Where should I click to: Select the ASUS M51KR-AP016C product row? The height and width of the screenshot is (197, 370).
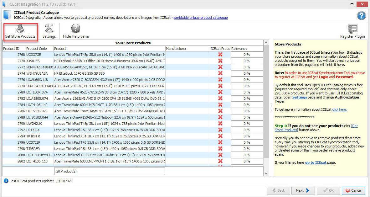(133, 67)
